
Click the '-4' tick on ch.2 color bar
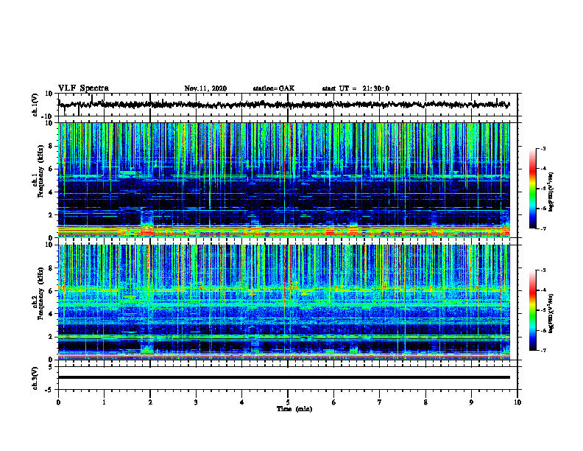click(x=543, y=290)
